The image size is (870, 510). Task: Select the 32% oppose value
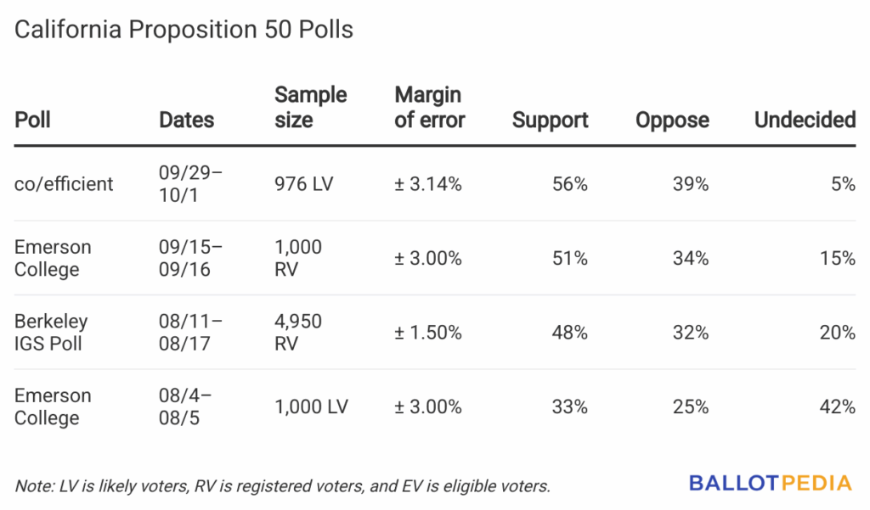pyautogui.click(x=690, y=333)
